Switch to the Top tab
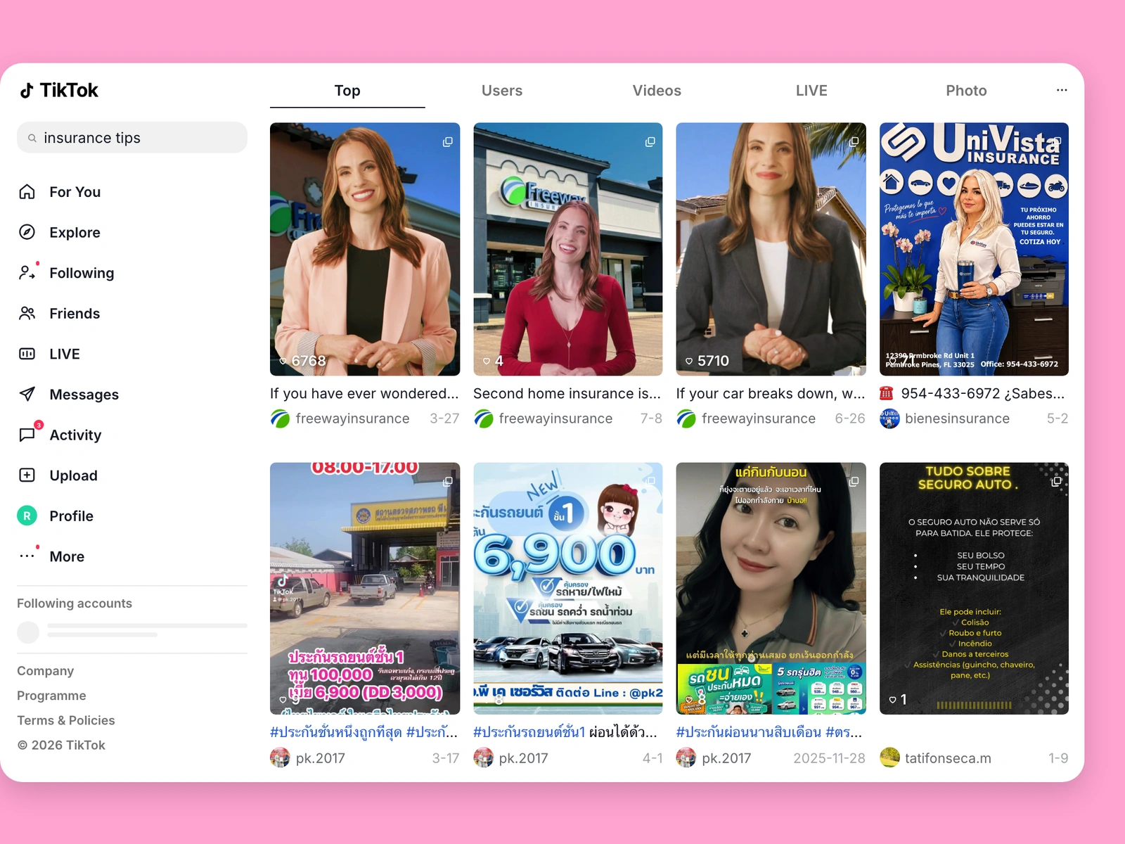 tap(347, 91)
